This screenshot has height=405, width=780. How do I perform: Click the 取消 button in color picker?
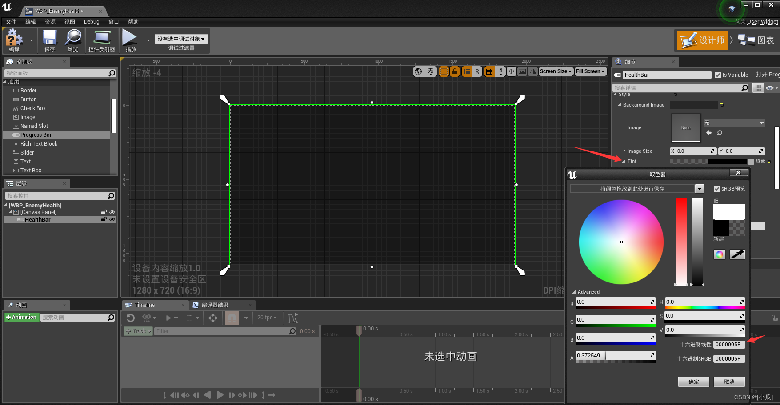pyautogui.click(x=729, y=382)
